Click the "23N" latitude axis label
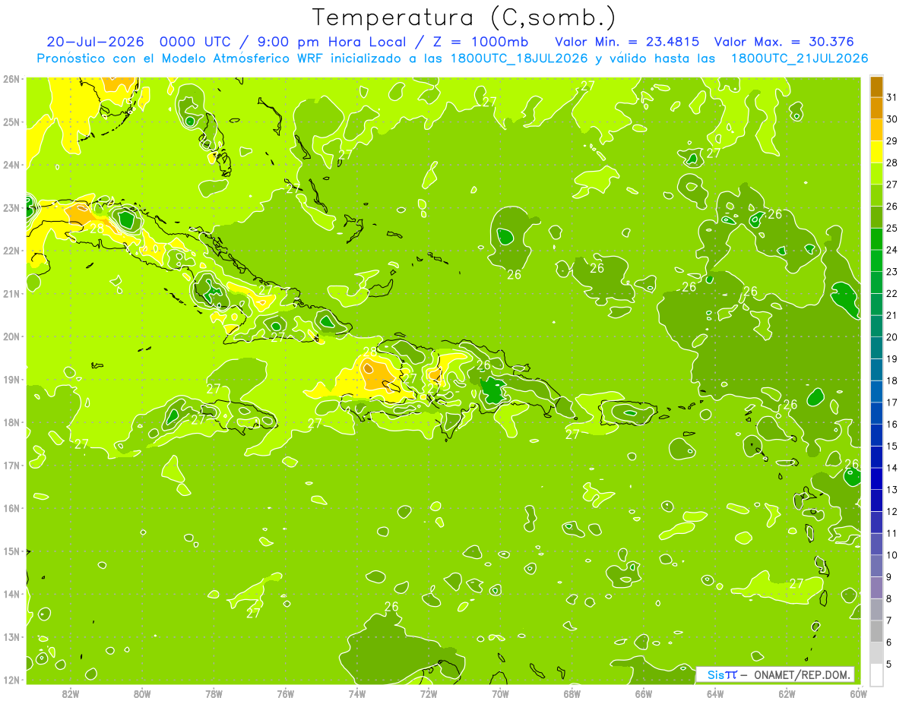Viewport: 912px width, 704px height. [x=11, y=207]
